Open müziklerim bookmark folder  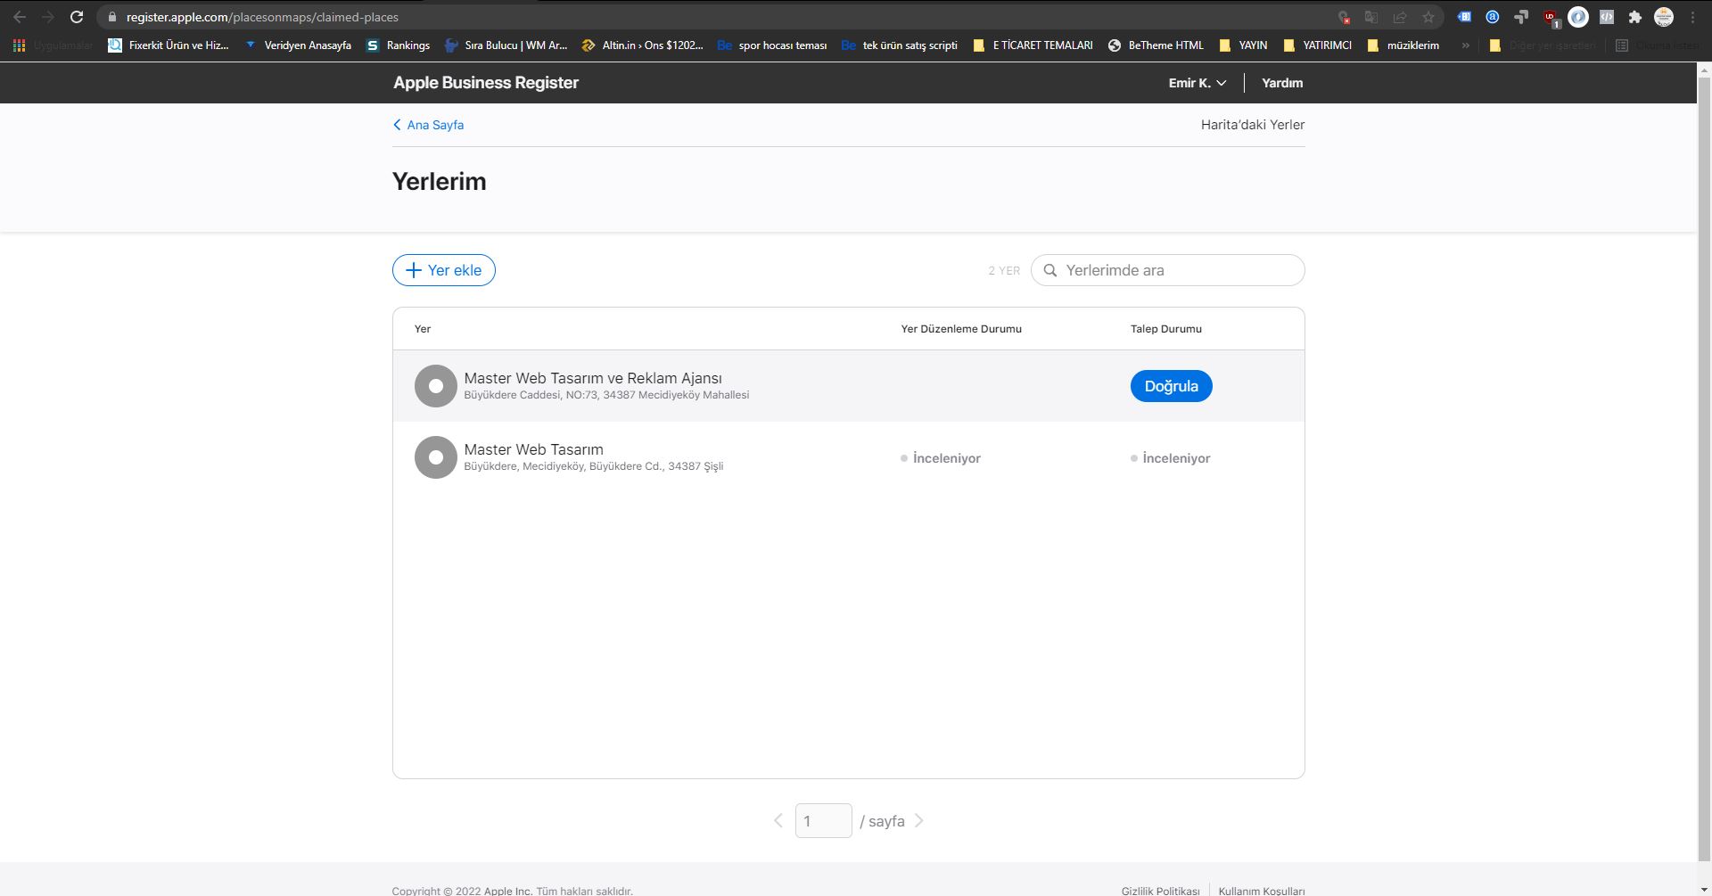[1403, 45]
